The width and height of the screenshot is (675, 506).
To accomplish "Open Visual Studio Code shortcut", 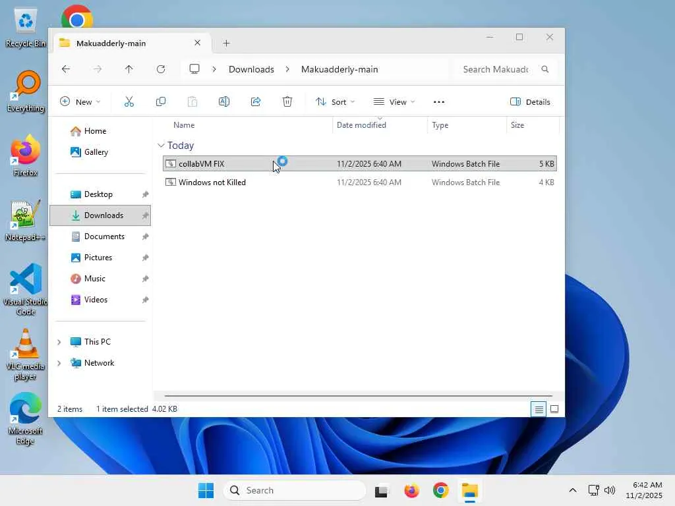I will [x=26, y=289].
